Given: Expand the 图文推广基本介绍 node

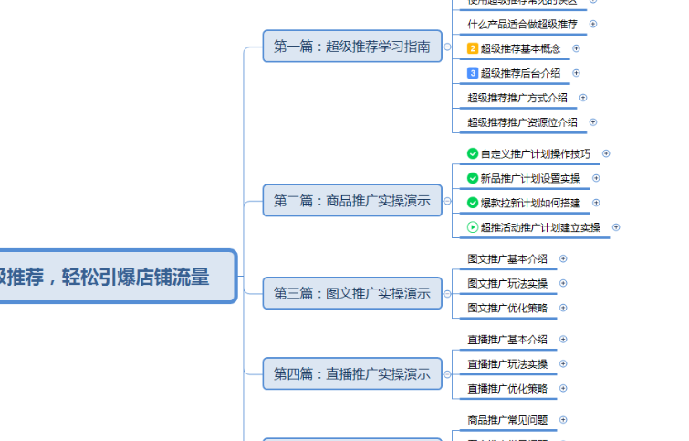Looking at the screenshot, I should point(563,258).
